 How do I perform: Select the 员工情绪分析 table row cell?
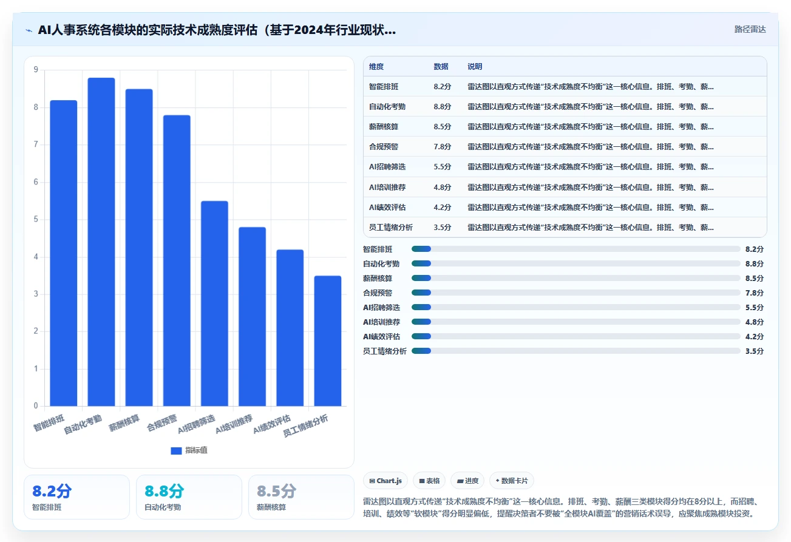coord(391,227)
